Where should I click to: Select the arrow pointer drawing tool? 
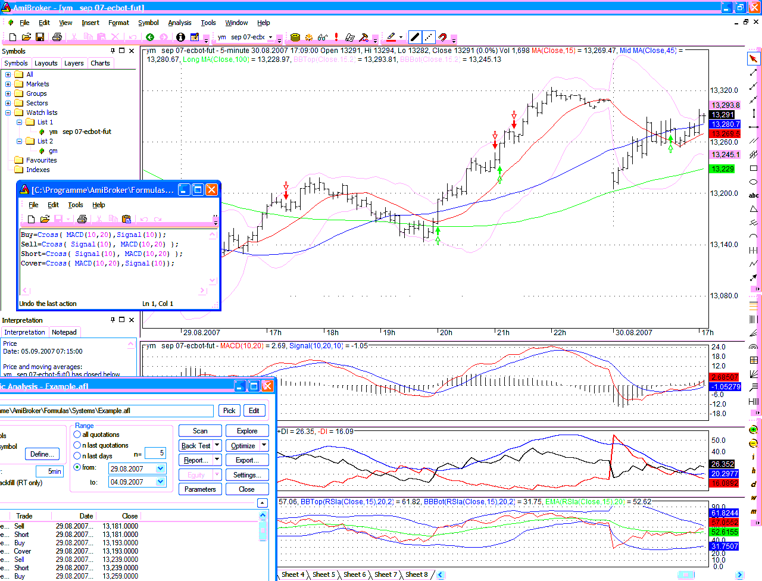tap(753, 58)
